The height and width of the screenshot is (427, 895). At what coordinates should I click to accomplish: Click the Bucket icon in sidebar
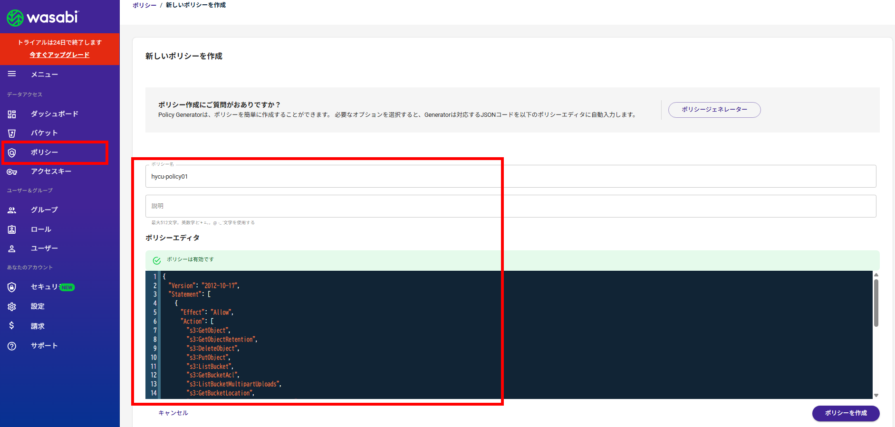[x=12, y=133]
